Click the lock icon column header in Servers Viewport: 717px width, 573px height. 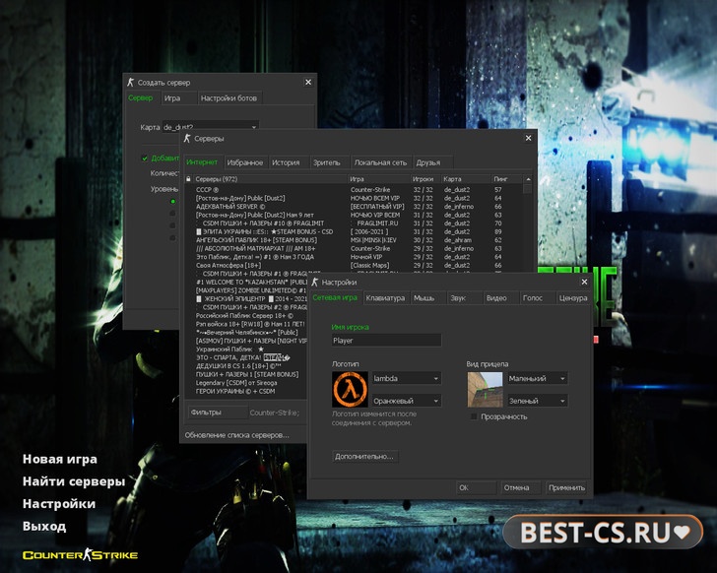188,179
